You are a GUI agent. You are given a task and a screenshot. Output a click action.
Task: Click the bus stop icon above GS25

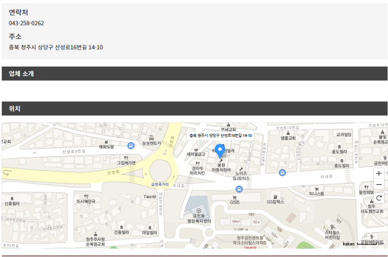click(x=239, y=190)
